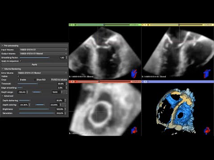
Task: Click the green view label letter G
Action: (x=72, y=25)
